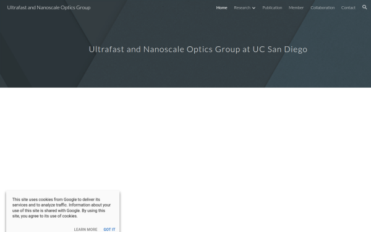Open the Publication page
This screenshot has height=232, width=371.
tap(272, 7)
